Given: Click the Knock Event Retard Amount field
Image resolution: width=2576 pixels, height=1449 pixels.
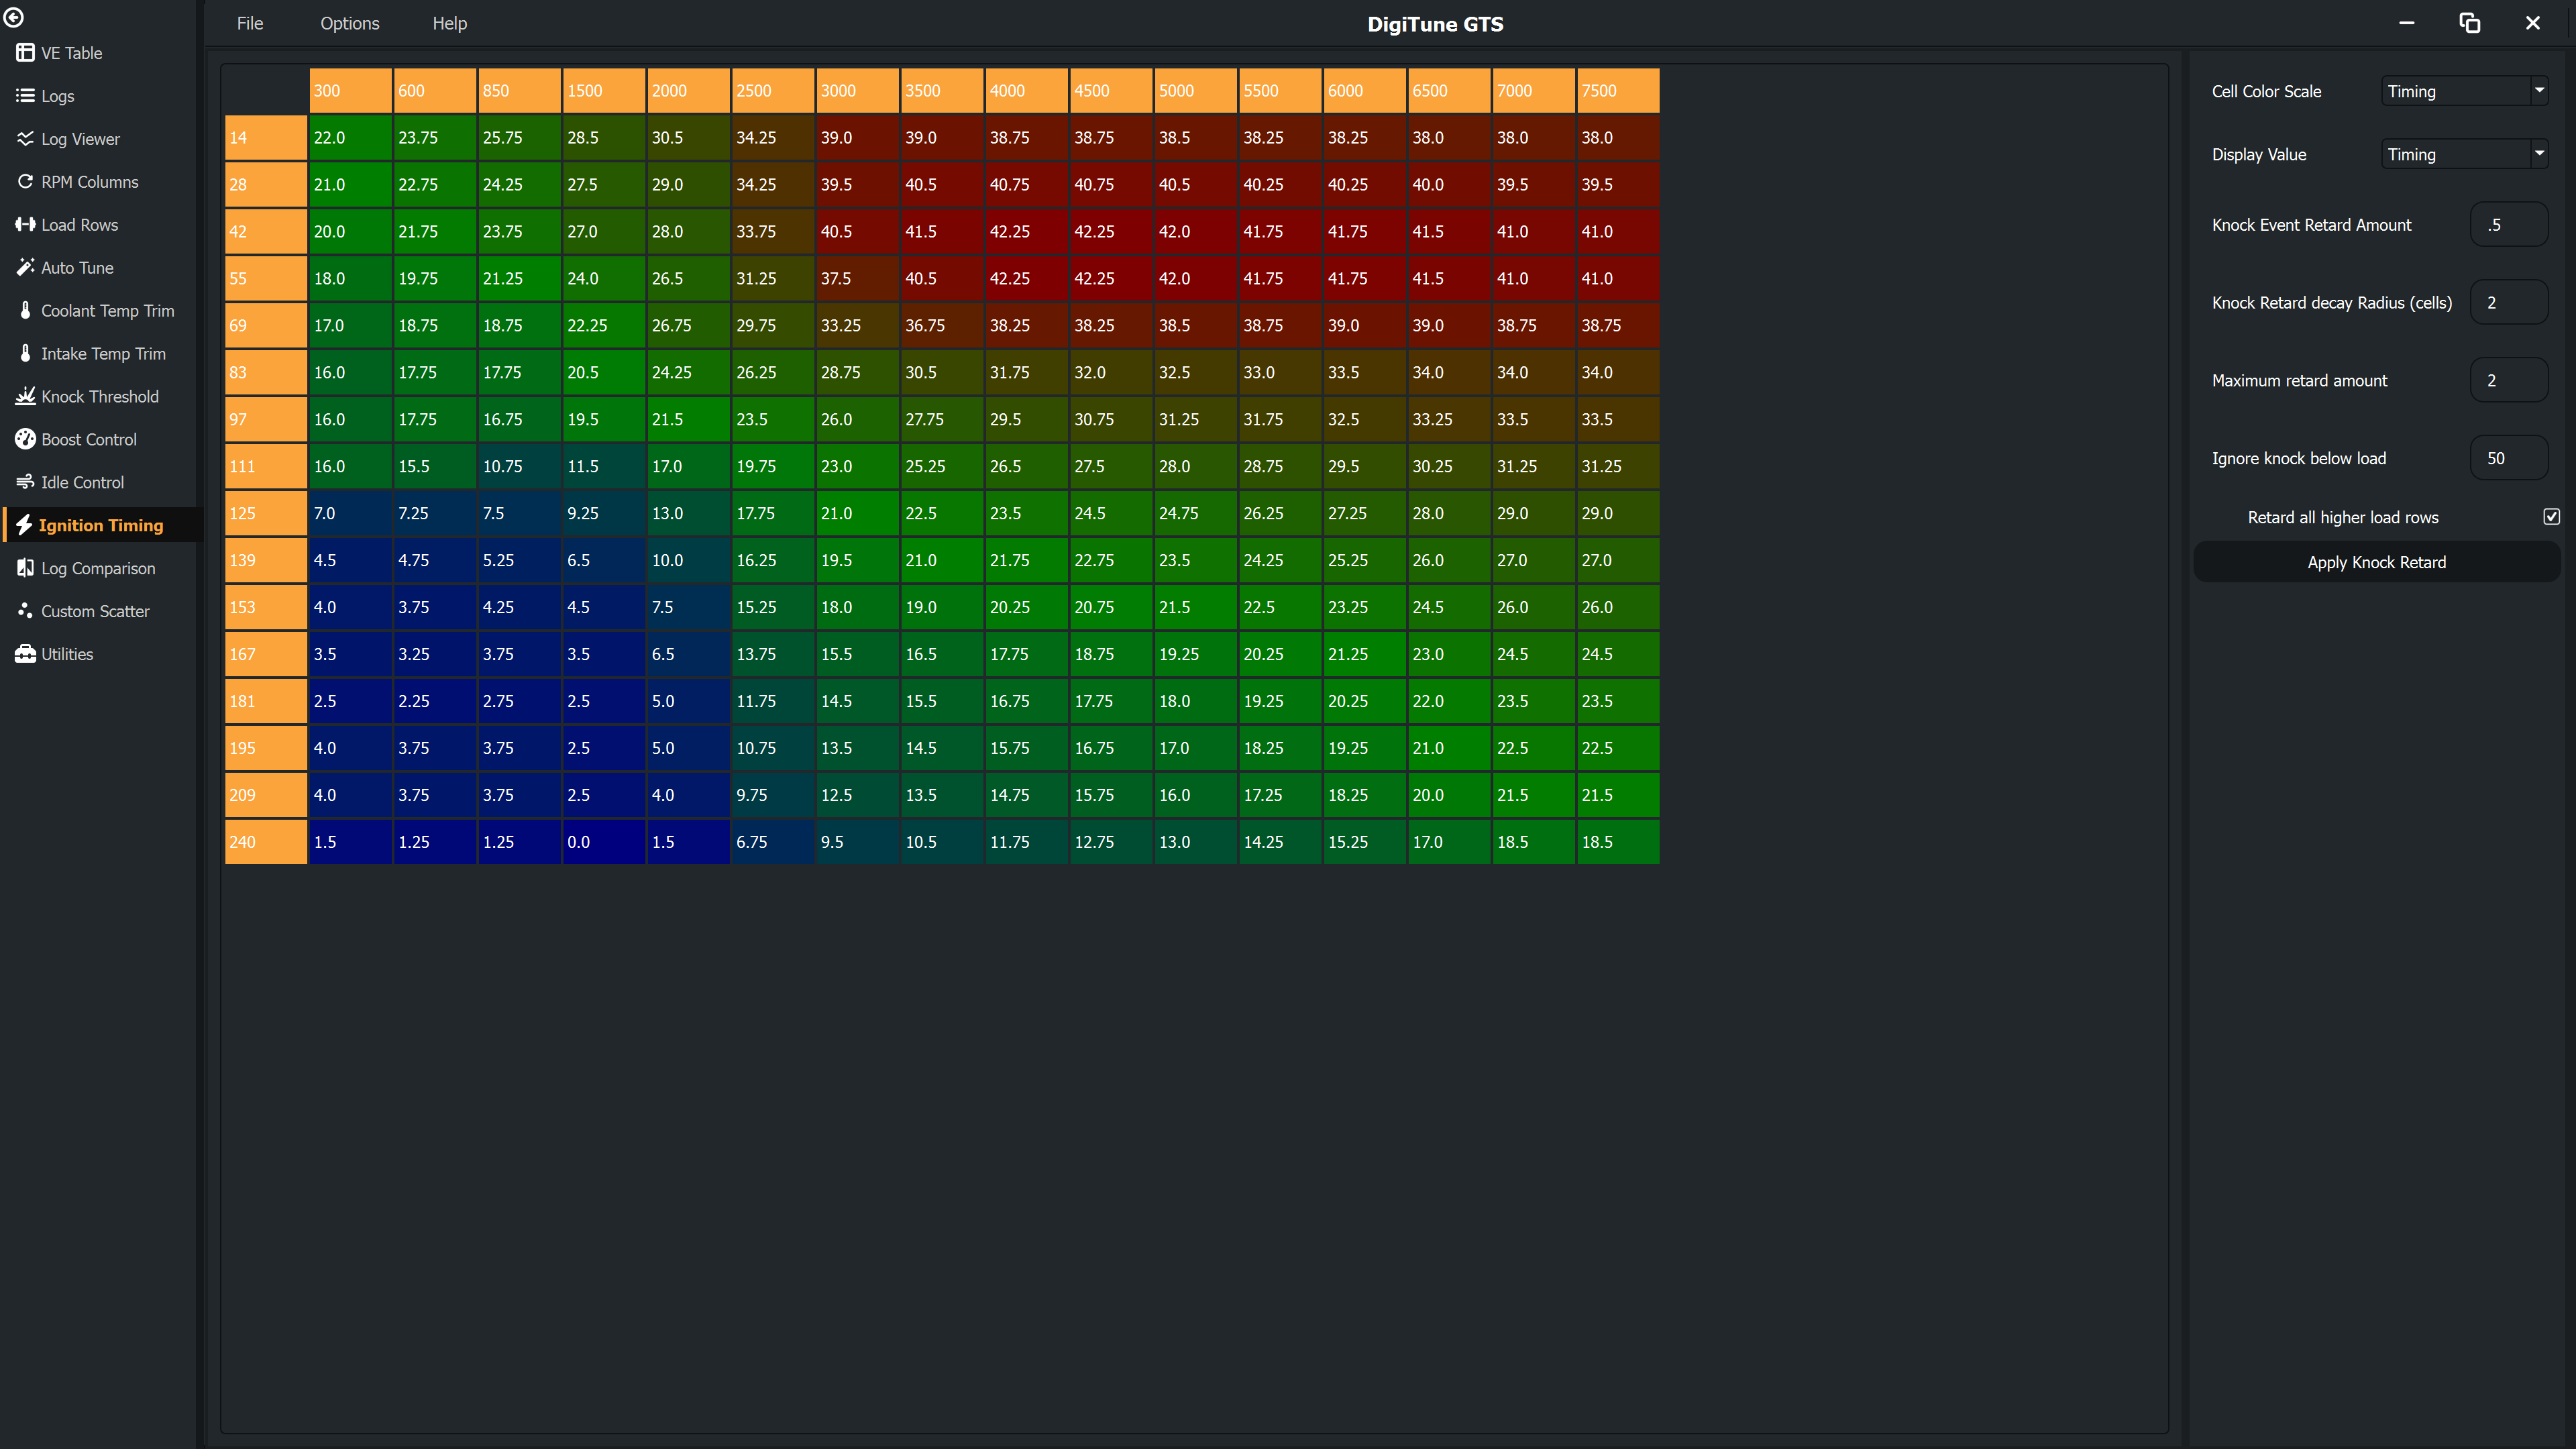Looking at the screenshot, I should (x=2508, y=225).
